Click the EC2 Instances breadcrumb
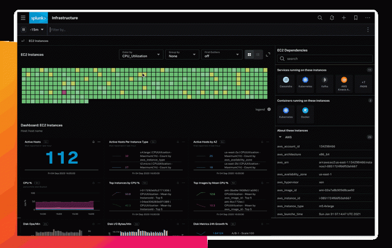The width and height of the screenshot is (392, 248). pos(38,41)
